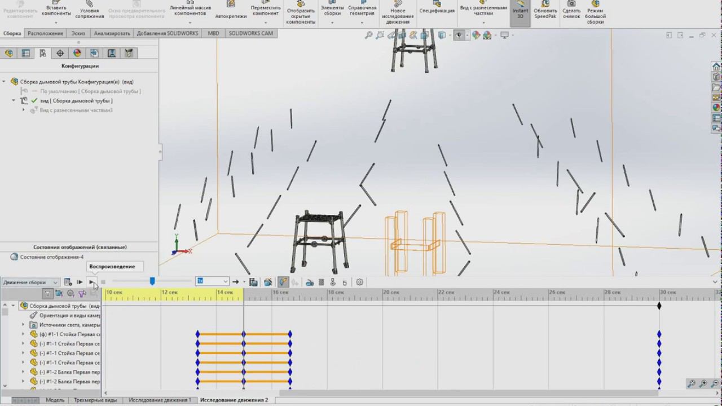
Task: Switch to the Анализировать ribbon tab
Action: [x=112, y=33]
